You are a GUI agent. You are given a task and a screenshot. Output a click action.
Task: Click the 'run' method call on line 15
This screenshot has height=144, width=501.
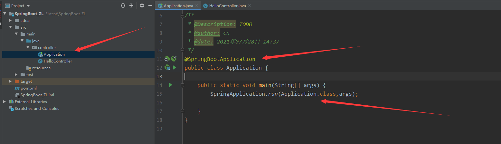273,94
